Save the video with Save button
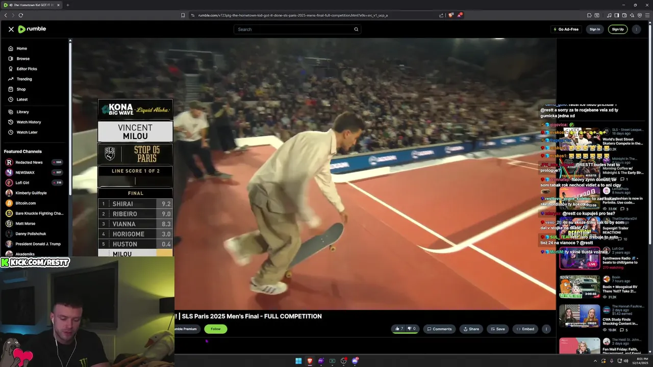The height and width of the screenshot is (367, 653). click(x=497, y=329)
